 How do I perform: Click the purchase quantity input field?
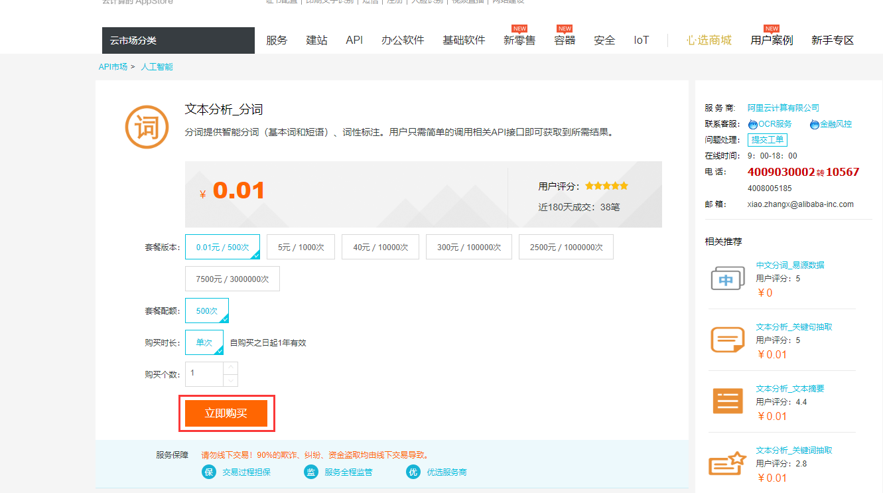pos(204,374)
